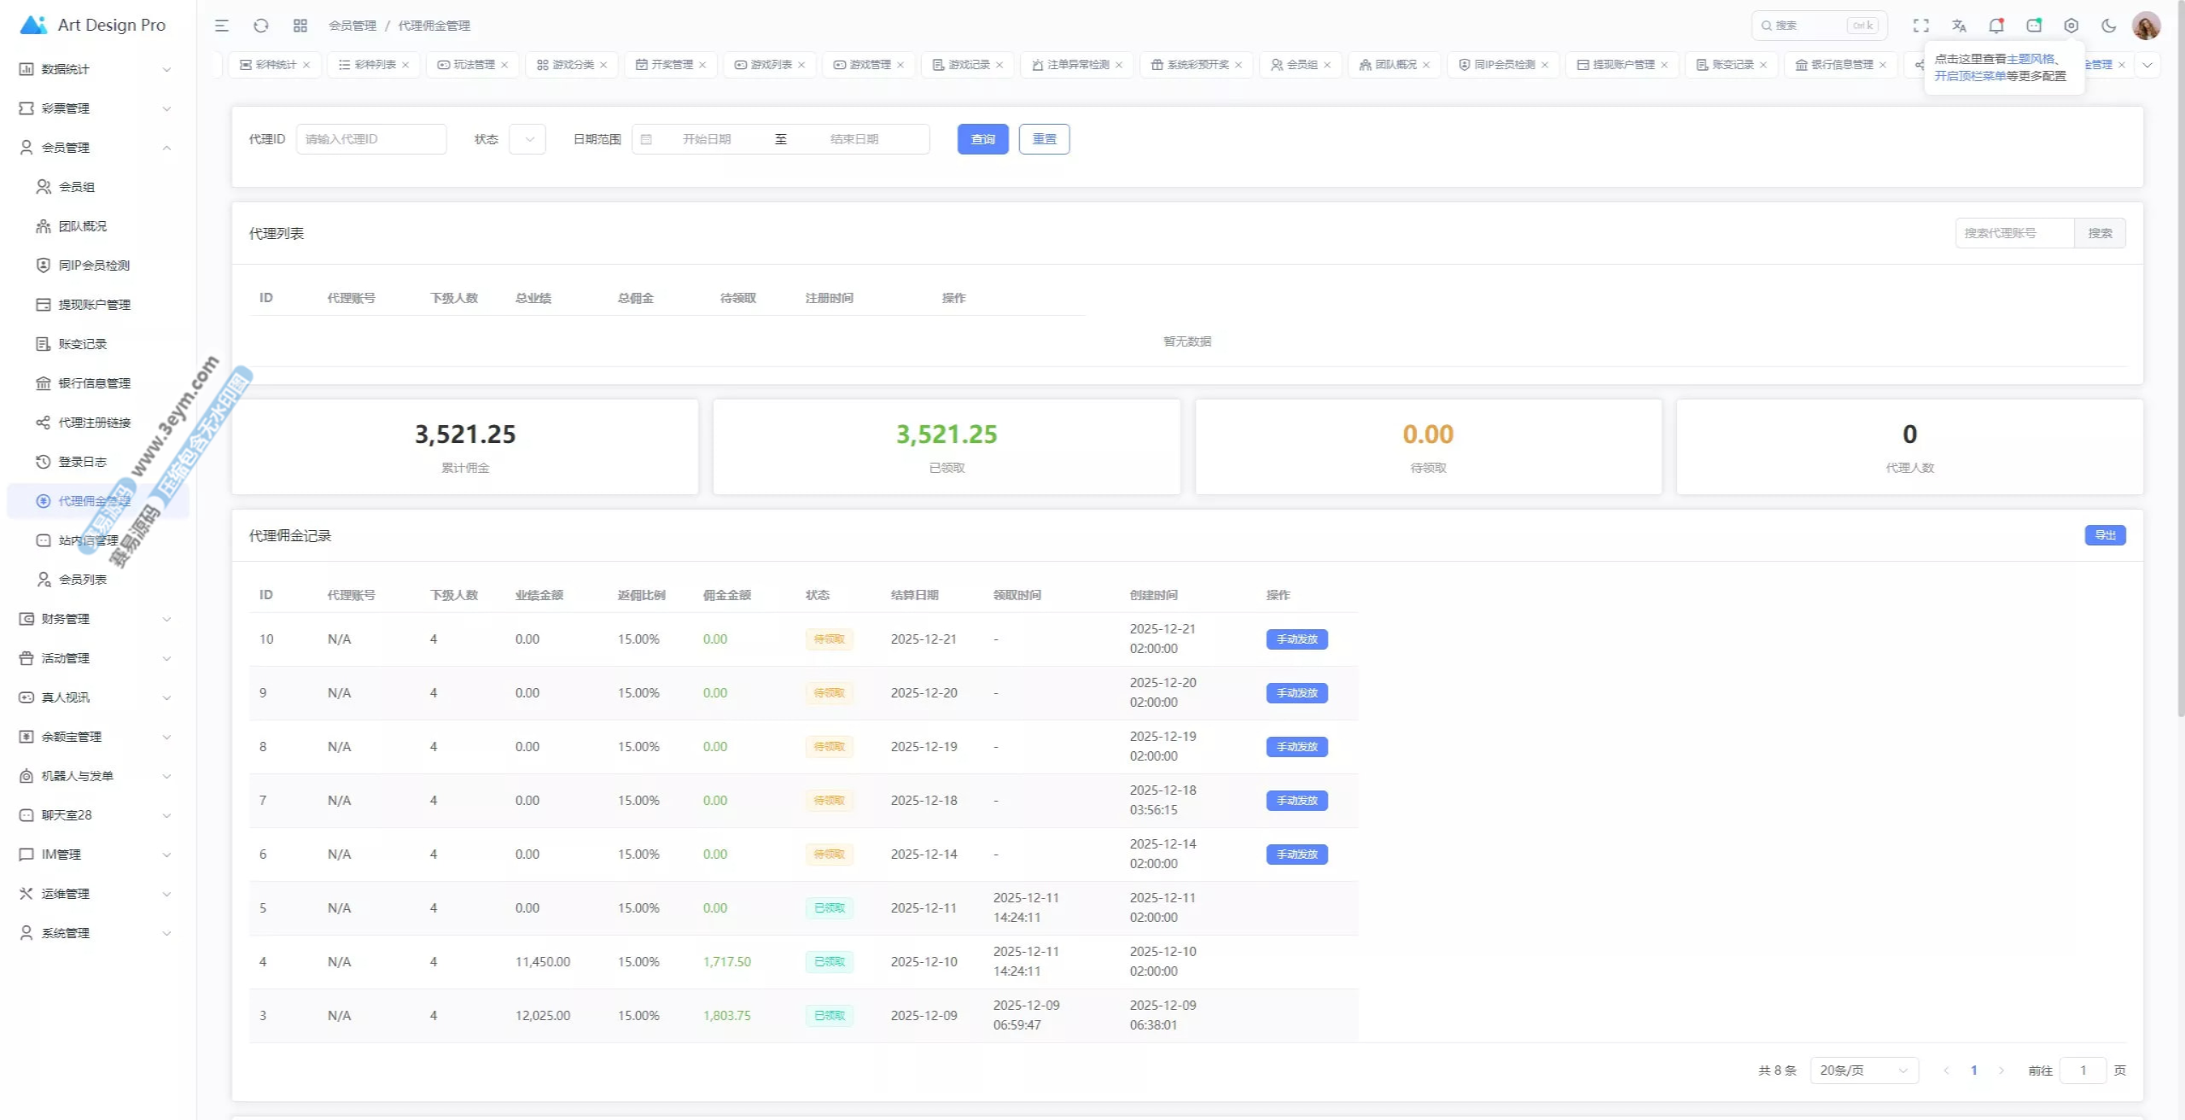Image resolution: width=2185 pixels, height=1120 pixels.
Task: Open the 状态 status dropdown
Action: coord(527,139)
